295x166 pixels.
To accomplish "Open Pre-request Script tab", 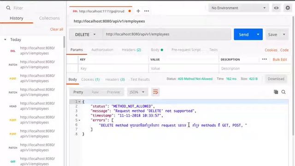I will click(x=186, y=50).
